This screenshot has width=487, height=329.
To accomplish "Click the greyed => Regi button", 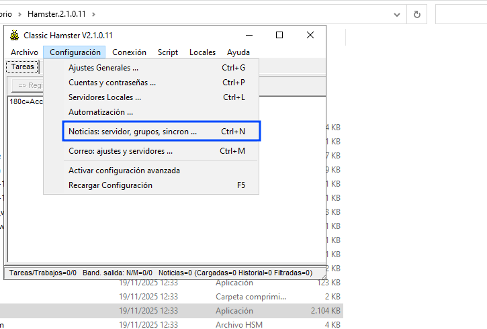I will 28,85.
